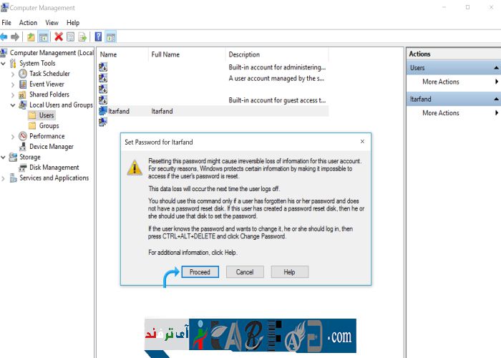Click the red X Delete toolbar icon
Image resolution: width=501 pixels, height=358 pixels.
(59, 37)
